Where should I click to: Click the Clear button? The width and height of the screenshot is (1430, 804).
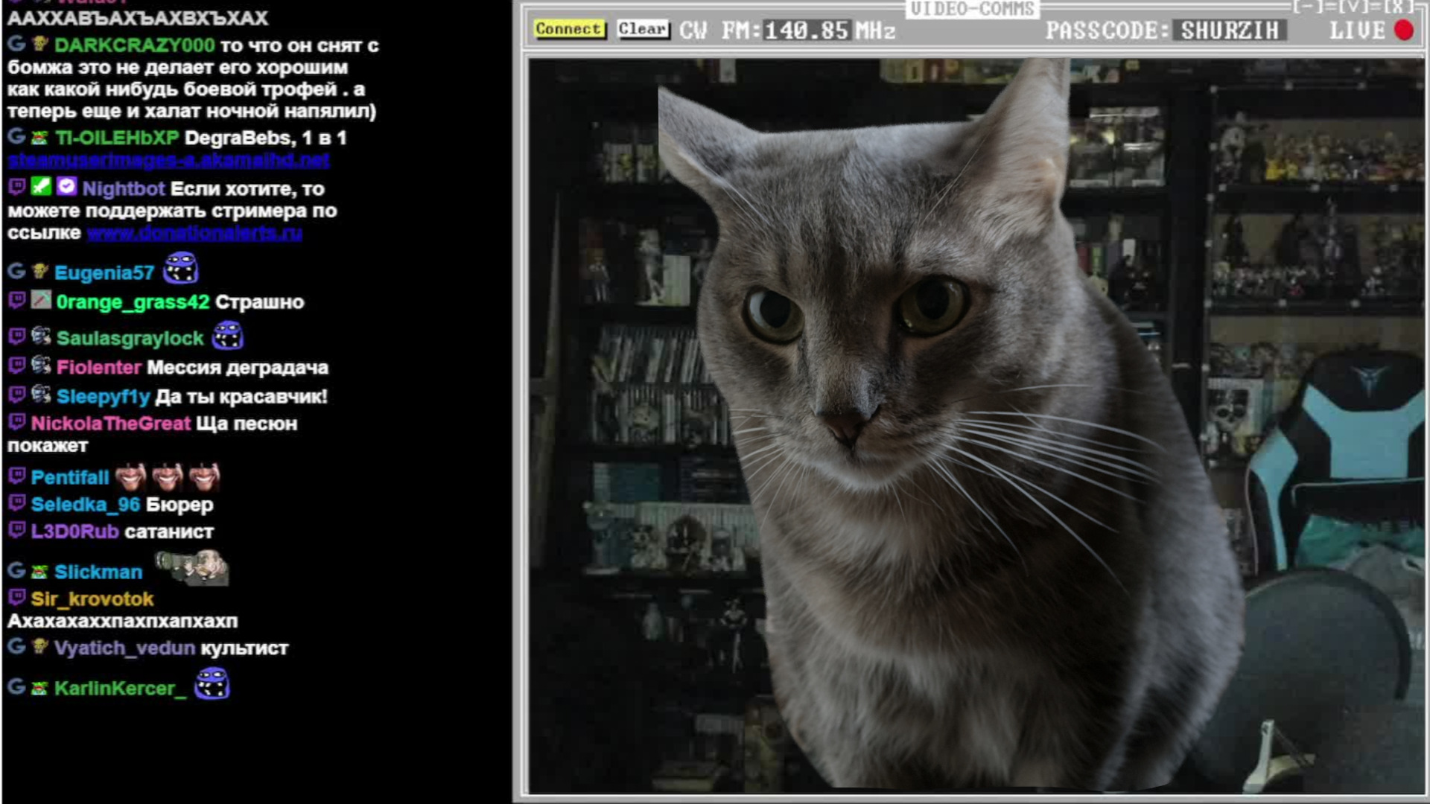pyautogui.click(x=643, y=29)
